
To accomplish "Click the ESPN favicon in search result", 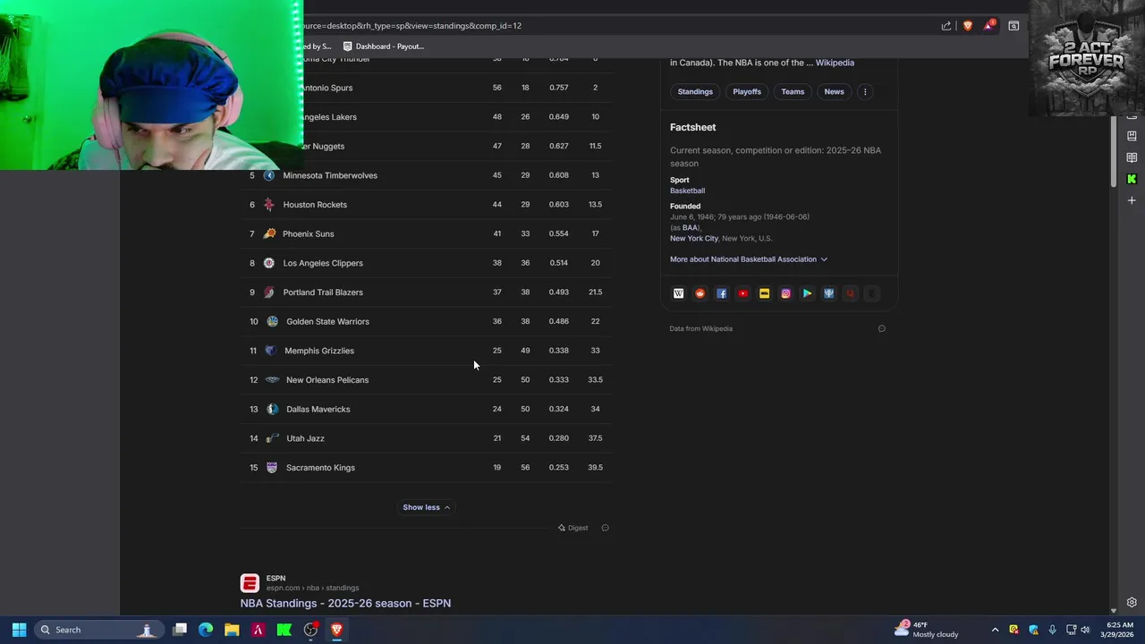I will (250, 583).
